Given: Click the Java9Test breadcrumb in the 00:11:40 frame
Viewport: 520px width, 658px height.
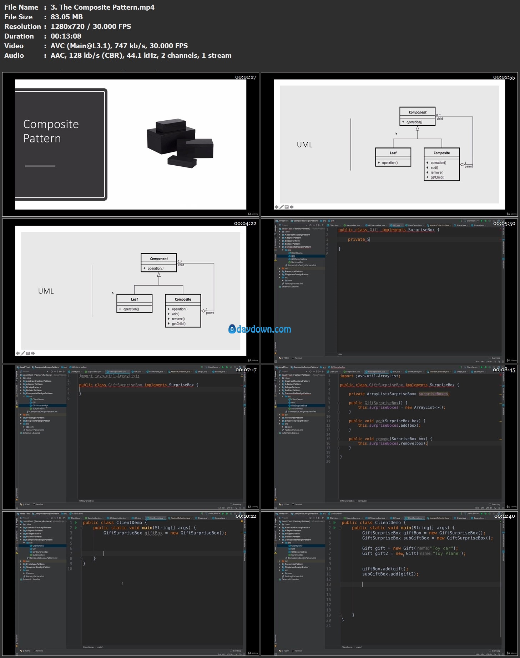Looking at the screenshot, I should point(282,513).
